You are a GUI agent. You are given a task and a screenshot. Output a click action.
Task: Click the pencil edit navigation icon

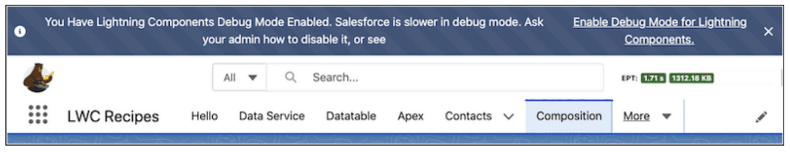coord(761,117)
